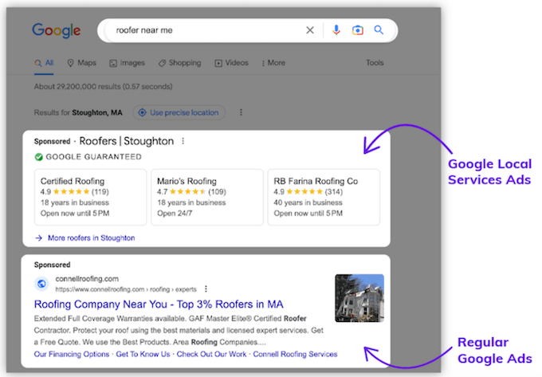The image size is (542, 377).
Task: Click the Google Guaranteed green checkmark badge
Action: 38,157
